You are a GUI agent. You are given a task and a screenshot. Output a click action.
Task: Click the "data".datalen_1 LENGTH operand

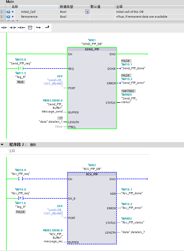51,122
